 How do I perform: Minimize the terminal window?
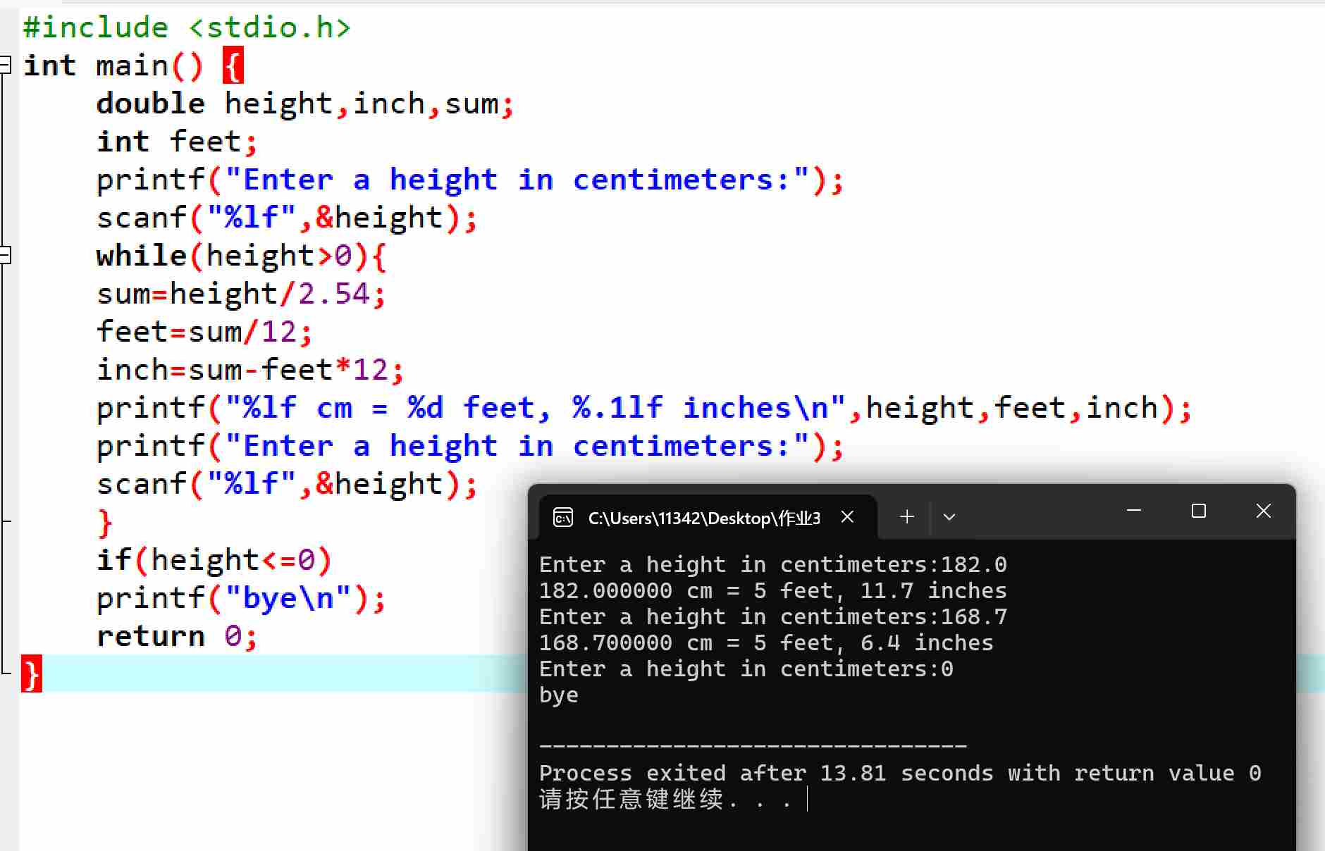pos(1134,511)
